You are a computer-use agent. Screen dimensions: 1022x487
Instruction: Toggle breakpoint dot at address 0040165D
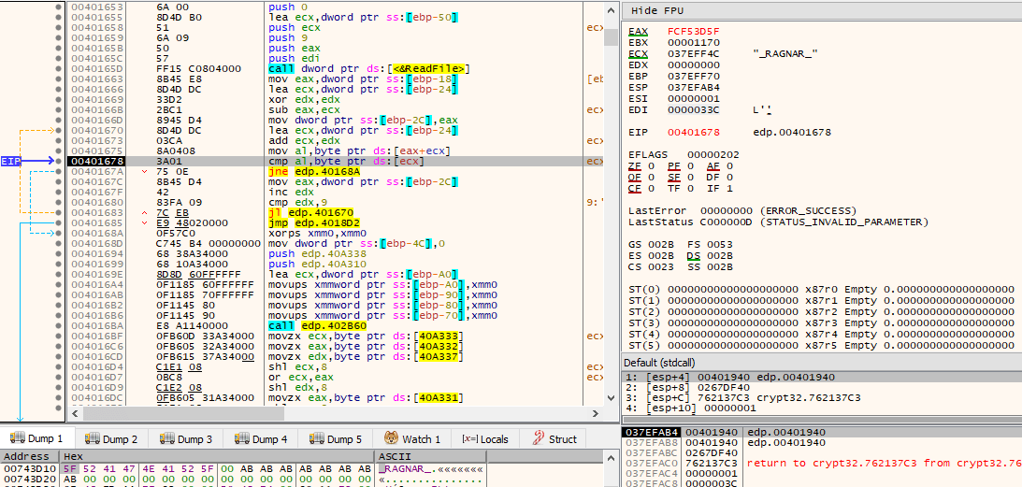(x=59, y=68)
